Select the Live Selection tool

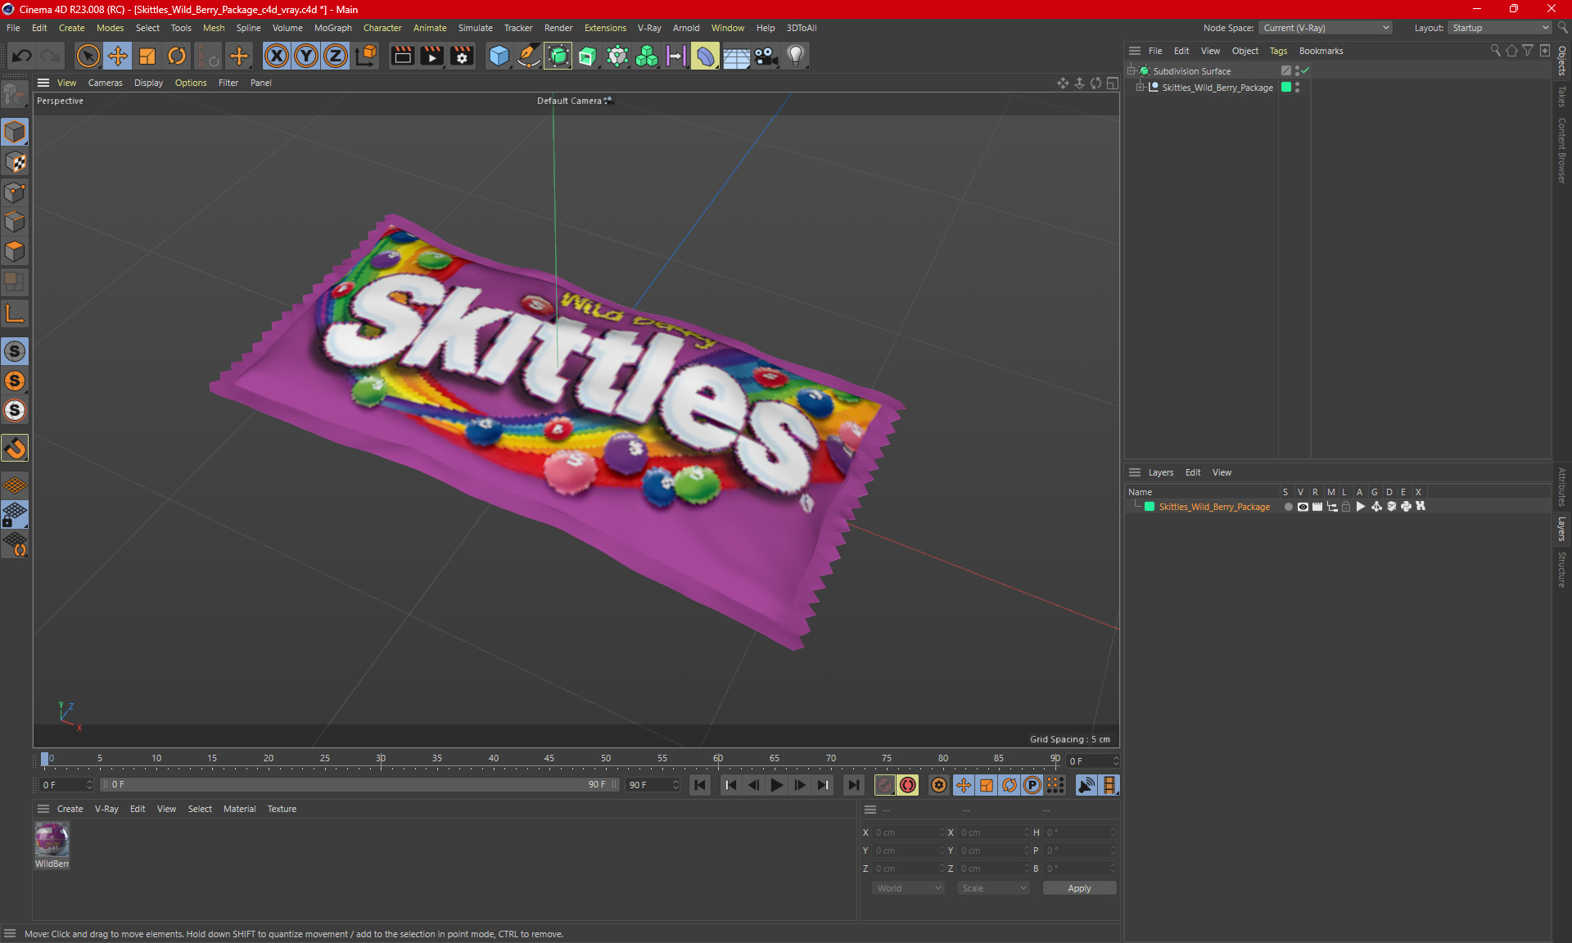click(88, 56)
